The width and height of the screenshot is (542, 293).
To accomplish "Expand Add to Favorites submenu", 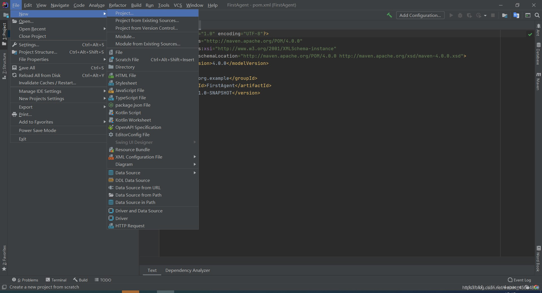I will click(x=58, y=122).
